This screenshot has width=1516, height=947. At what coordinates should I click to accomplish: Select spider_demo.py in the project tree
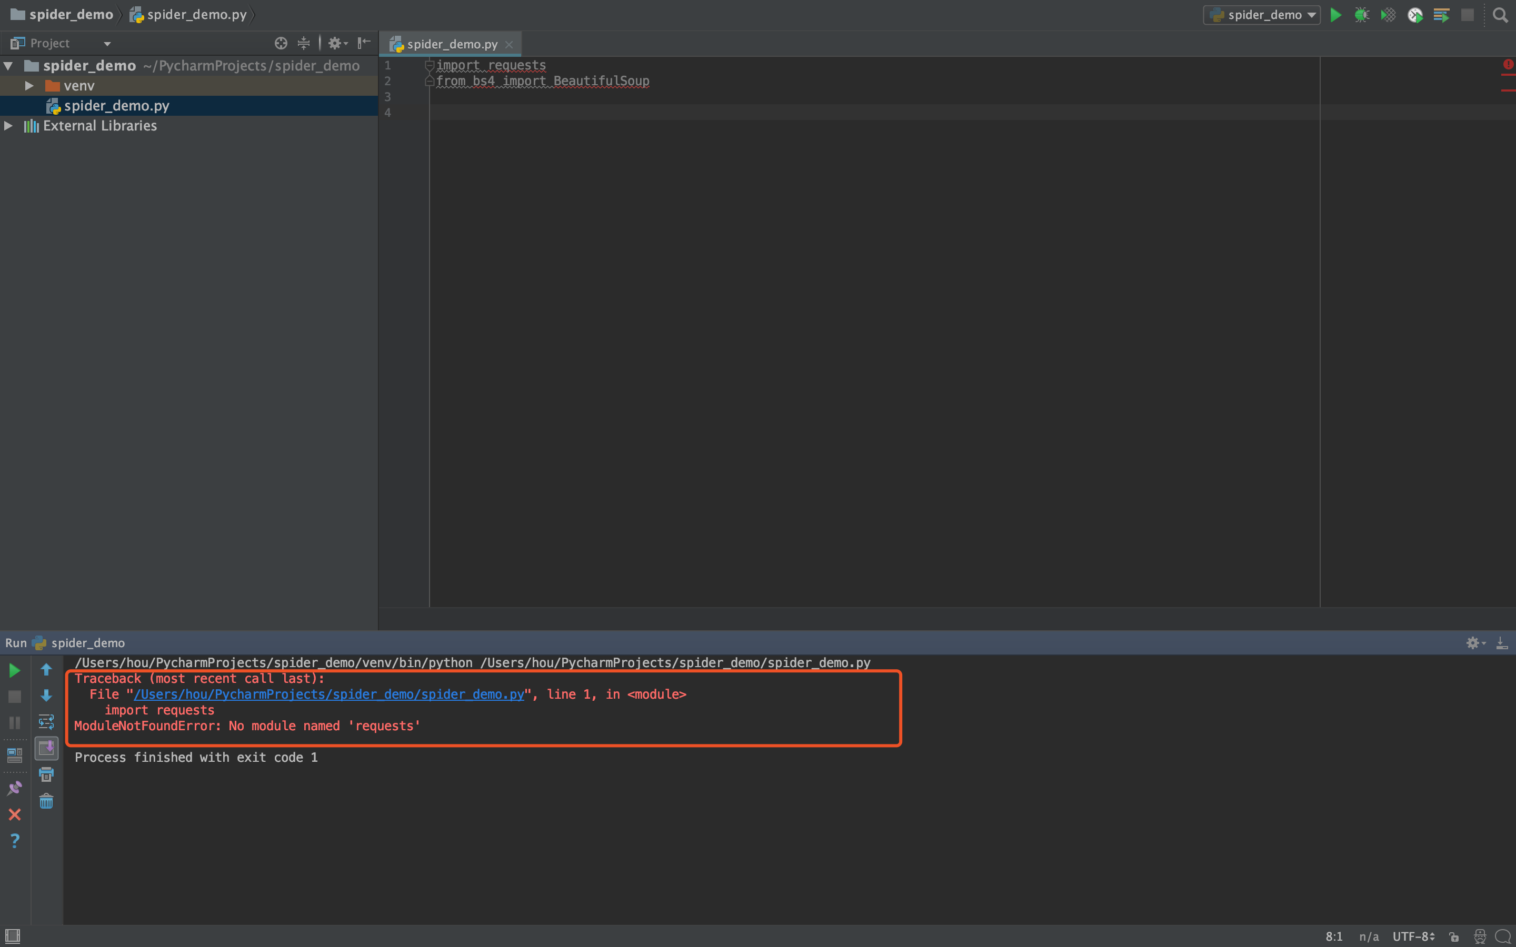click(116, 106)
